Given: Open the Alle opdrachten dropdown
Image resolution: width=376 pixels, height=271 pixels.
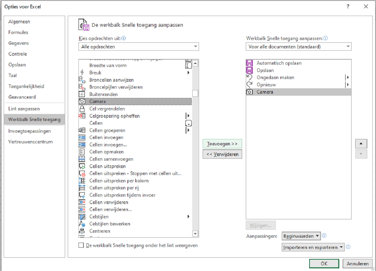Looking at the screenshot, I should (139, 46).
